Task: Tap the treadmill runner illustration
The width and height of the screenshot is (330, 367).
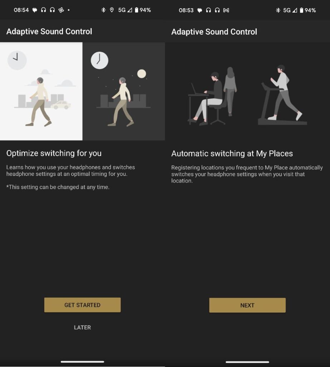Action: click(x=282, y=95)
